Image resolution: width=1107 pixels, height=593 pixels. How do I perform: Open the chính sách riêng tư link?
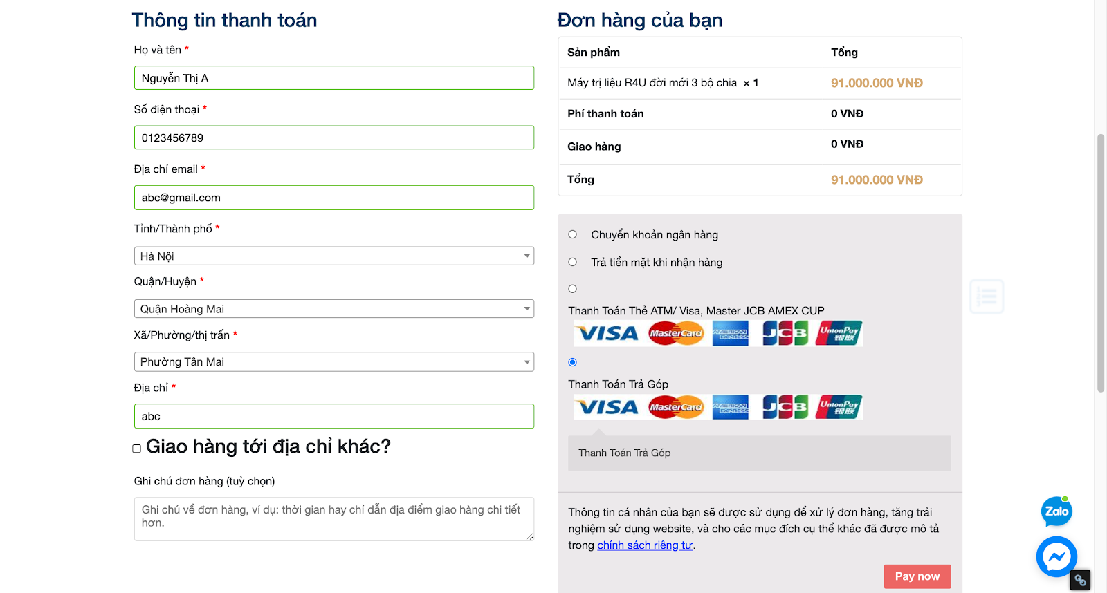645,545
